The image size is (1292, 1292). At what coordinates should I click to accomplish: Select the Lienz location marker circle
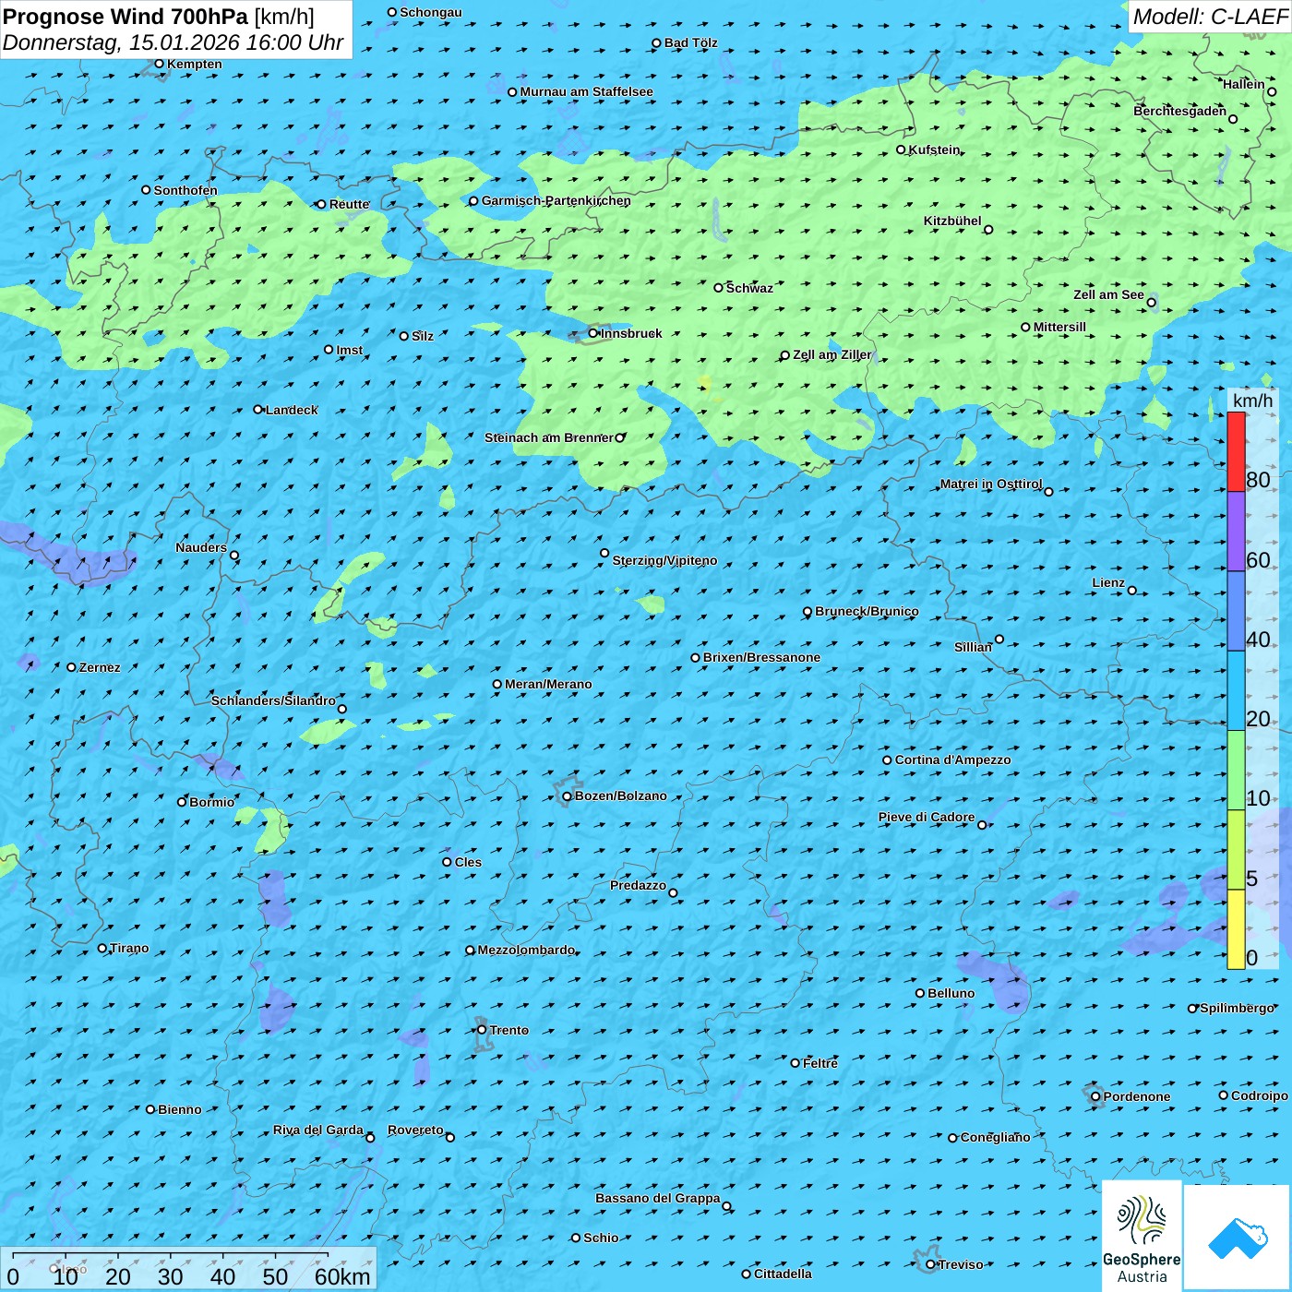pyautogui.click(x=1132, y=591)
